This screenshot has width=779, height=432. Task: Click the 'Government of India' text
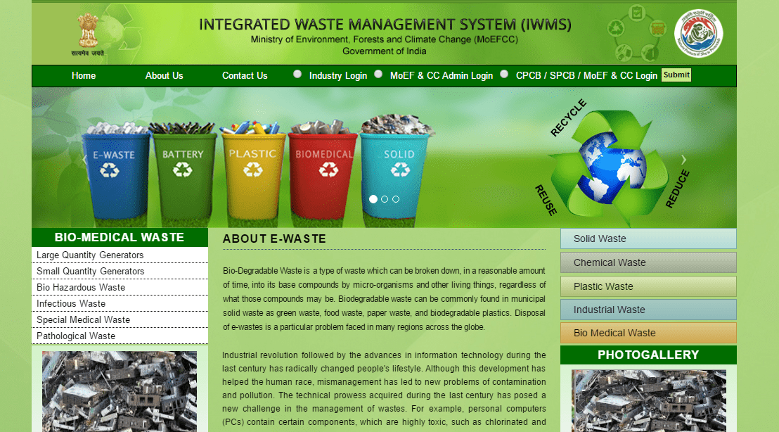pos(384,51)
